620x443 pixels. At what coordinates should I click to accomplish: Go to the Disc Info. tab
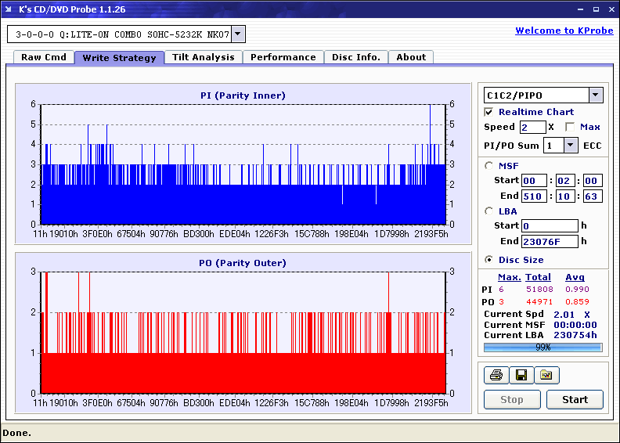356,57
